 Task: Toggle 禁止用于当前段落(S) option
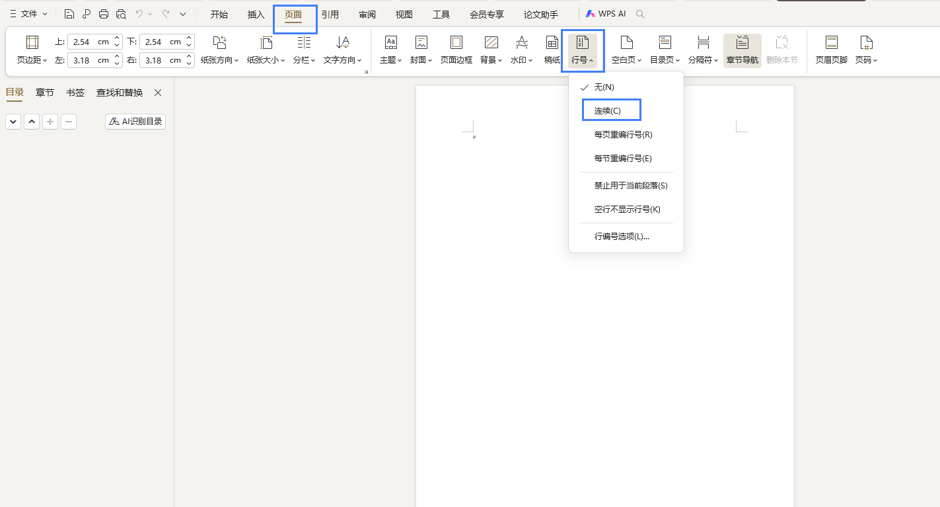click(x=626, y=186)
